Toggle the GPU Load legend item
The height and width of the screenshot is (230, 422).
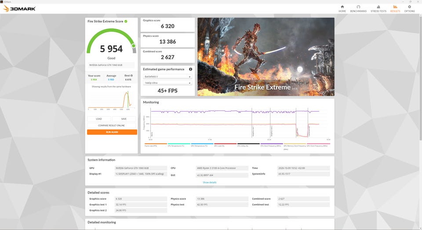pyautogui.click(x=225, y=144)
